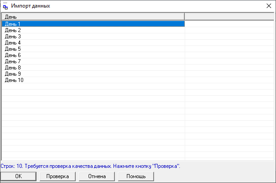The image size is (276, 183).
Task: Click the empty second column header
Action: click(229, 16)
